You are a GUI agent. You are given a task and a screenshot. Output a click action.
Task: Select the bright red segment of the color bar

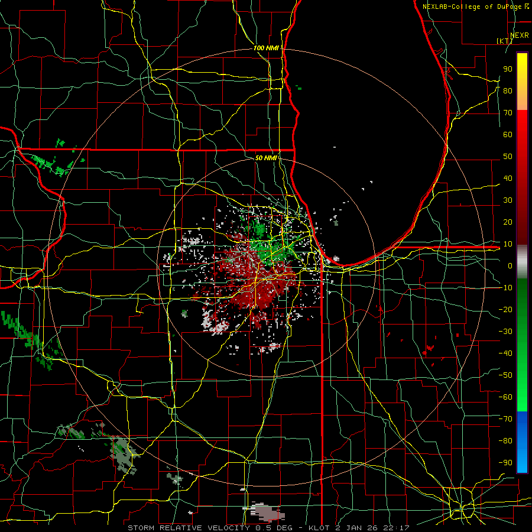tap(522, 136)
